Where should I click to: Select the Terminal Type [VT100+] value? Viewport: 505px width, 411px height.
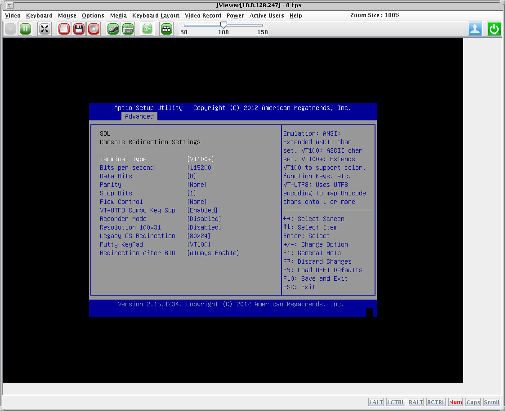click(x=200, y=159)
